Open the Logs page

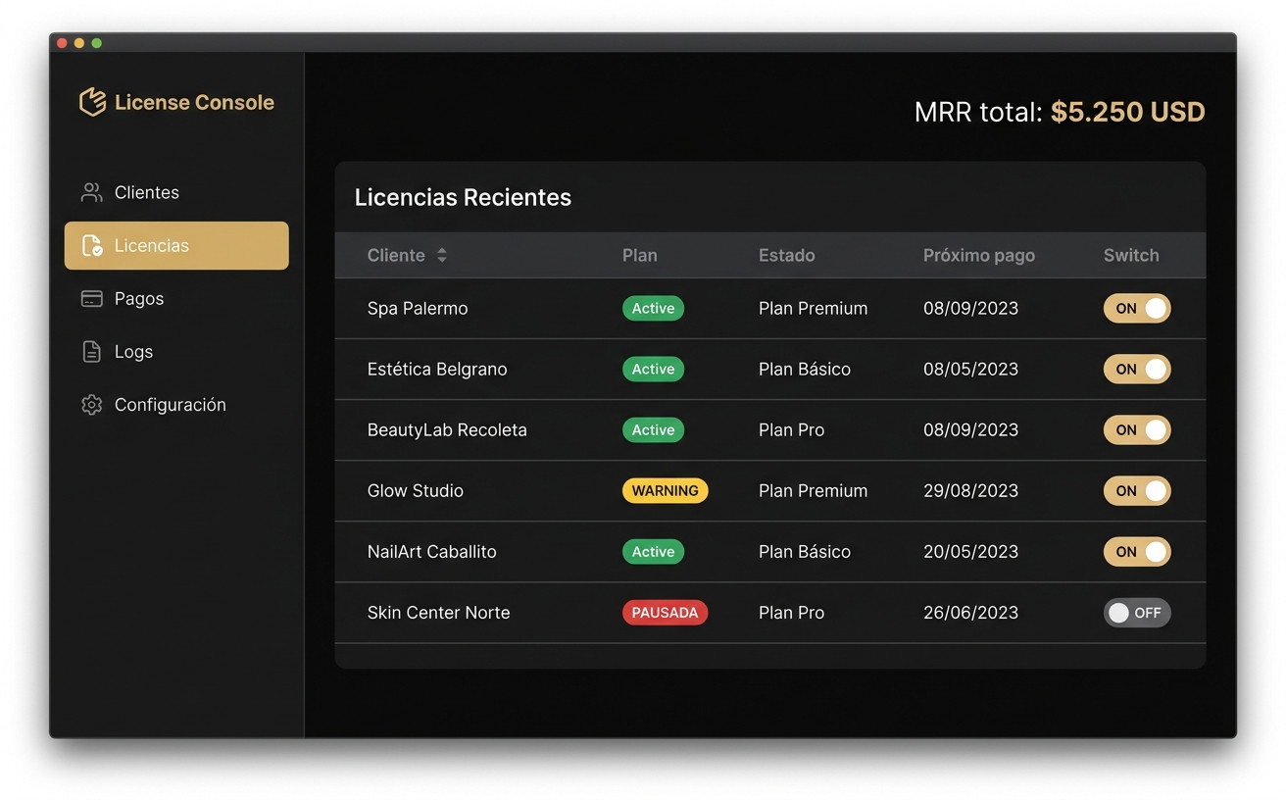(176, 351)
